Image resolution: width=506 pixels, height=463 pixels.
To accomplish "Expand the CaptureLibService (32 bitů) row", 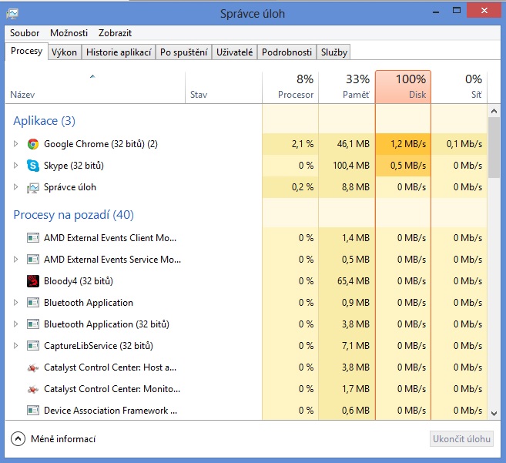I will pyautogui.click(x=15, y=345).
